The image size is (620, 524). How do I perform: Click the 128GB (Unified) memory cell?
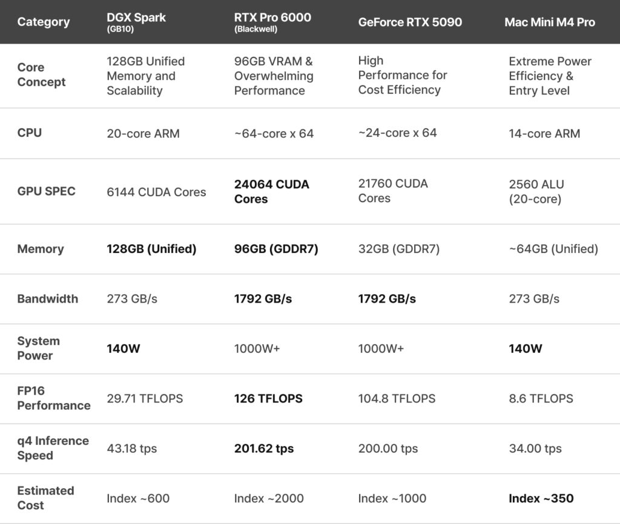pos(151,249)
